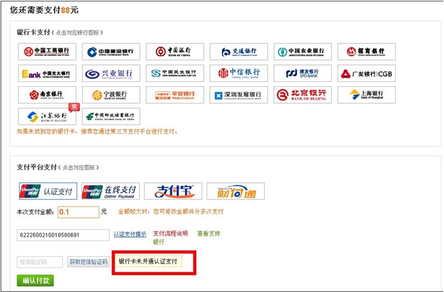Switch to UnionPay 在线支付 online payment
Image resolution: width=444 pixels, height=292 pixels.
coord(110,191)
